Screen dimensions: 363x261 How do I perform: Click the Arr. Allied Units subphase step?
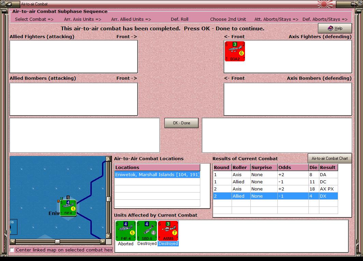tap(131, 19)
